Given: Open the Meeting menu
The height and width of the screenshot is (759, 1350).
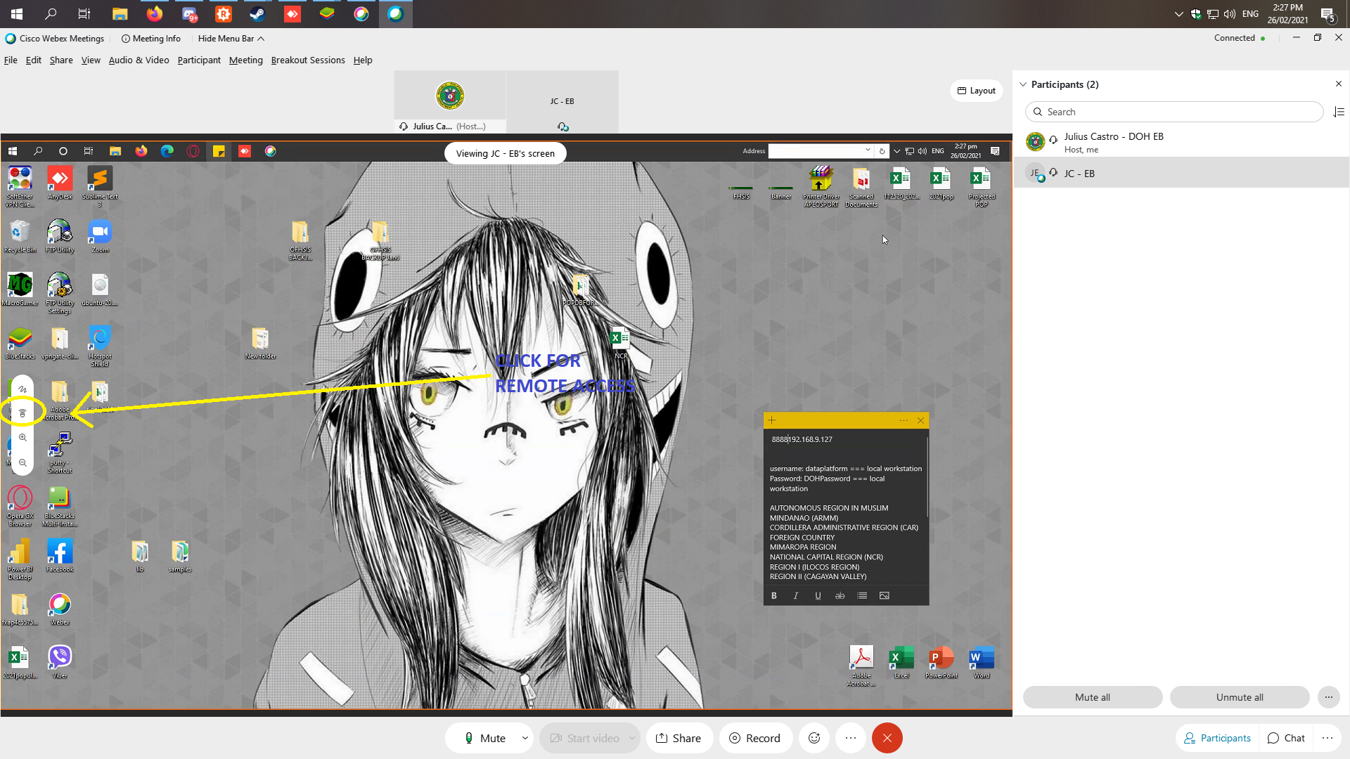Looking at the screenshot, I should pos(246,60).
